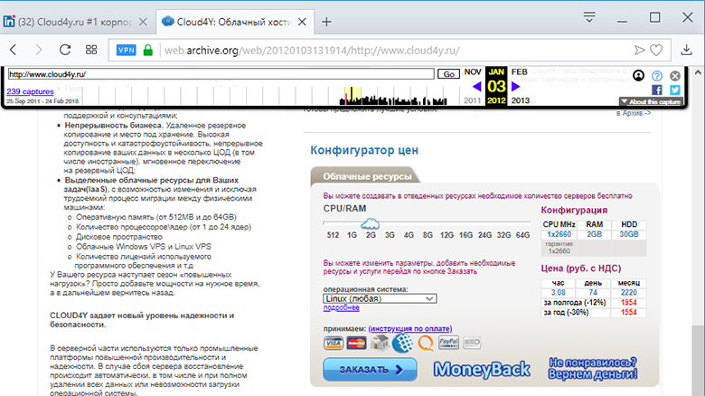Toggle the VPN badge

coord(126,50)
